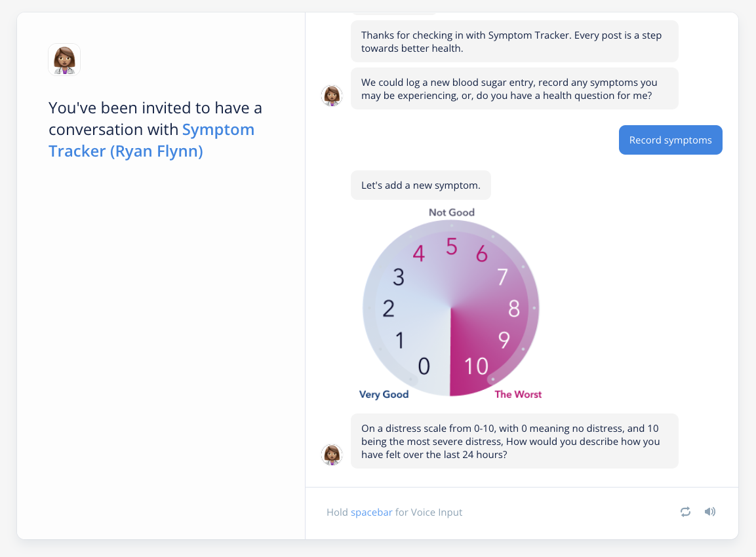Screen dimensions: 756x557
Task: Click the avatar beside the blood sugar message
Action: [332, 96]
